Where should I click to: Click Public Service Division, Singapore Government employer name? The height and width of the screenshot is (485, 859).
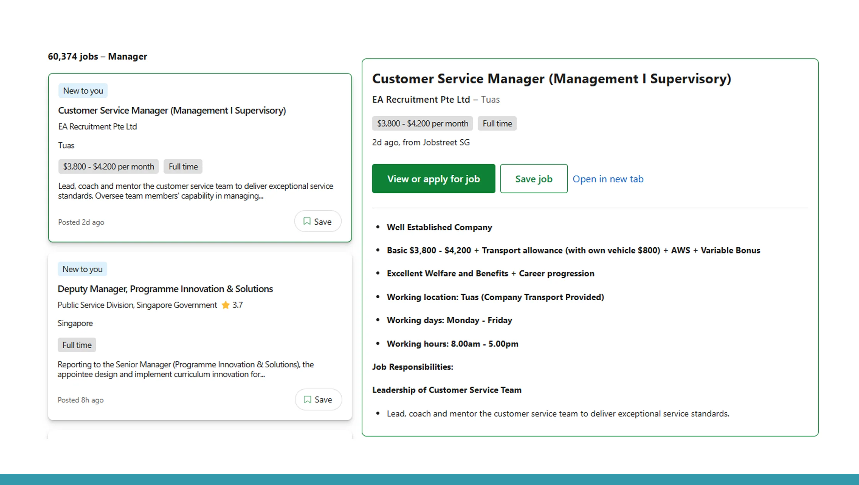(136, 305)
